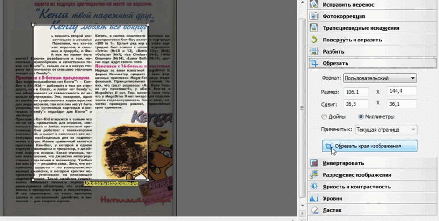
Task: Click the Сдвиг vertical field 36,1
Action: coord(402,104)
